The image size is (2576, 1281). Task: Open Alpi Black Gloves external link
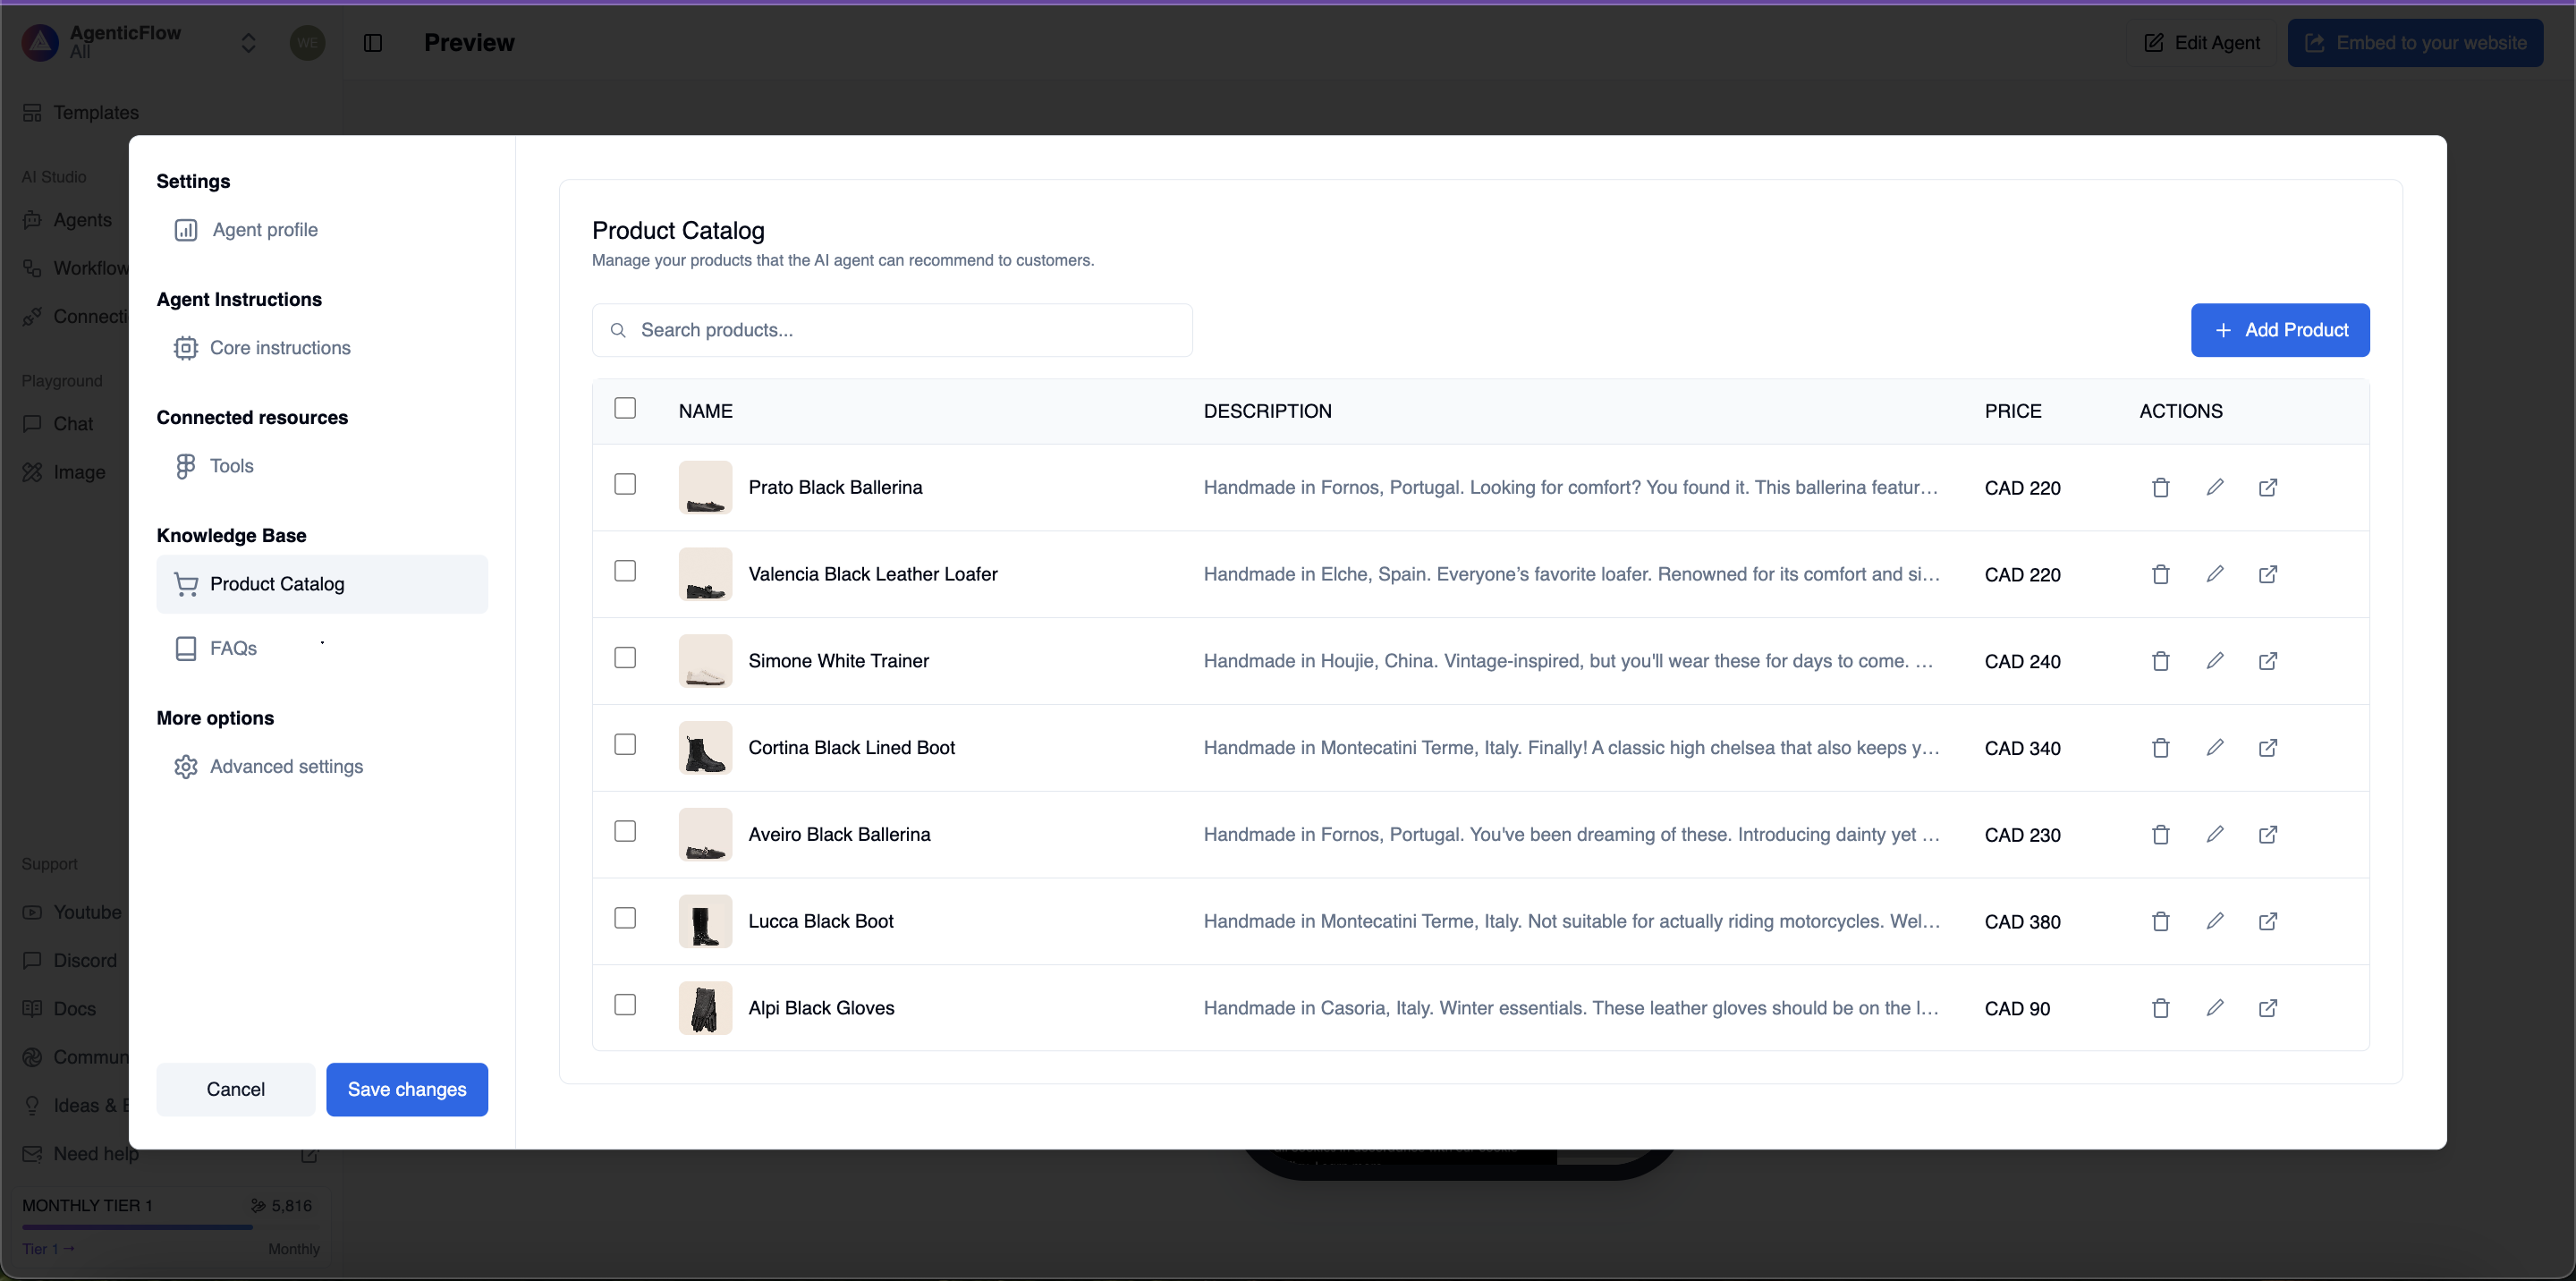(2268, 1008)
